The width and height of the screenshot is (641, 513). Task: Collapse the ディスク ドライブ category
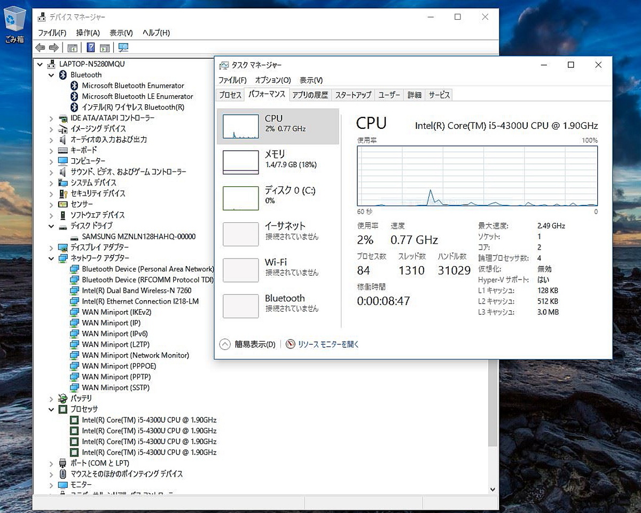51,226
